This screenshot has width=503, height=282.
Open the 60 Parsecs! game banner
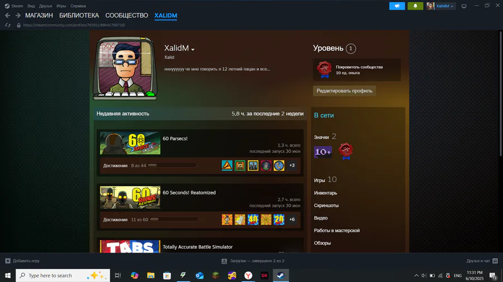click(x=130, y=143)
